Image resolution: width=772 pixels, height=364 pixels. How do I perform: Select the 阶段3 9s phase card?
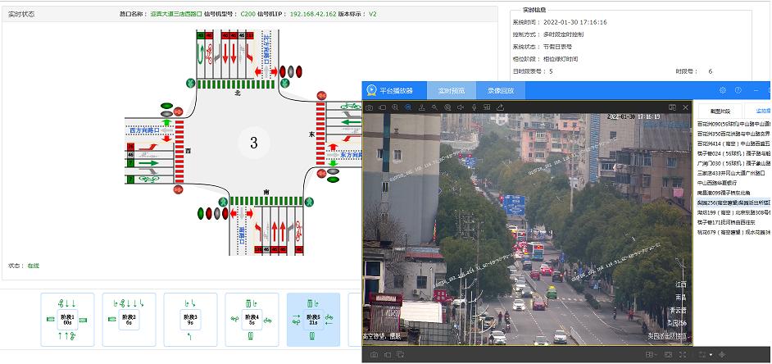pyautogui.click(x=189, y=320)
